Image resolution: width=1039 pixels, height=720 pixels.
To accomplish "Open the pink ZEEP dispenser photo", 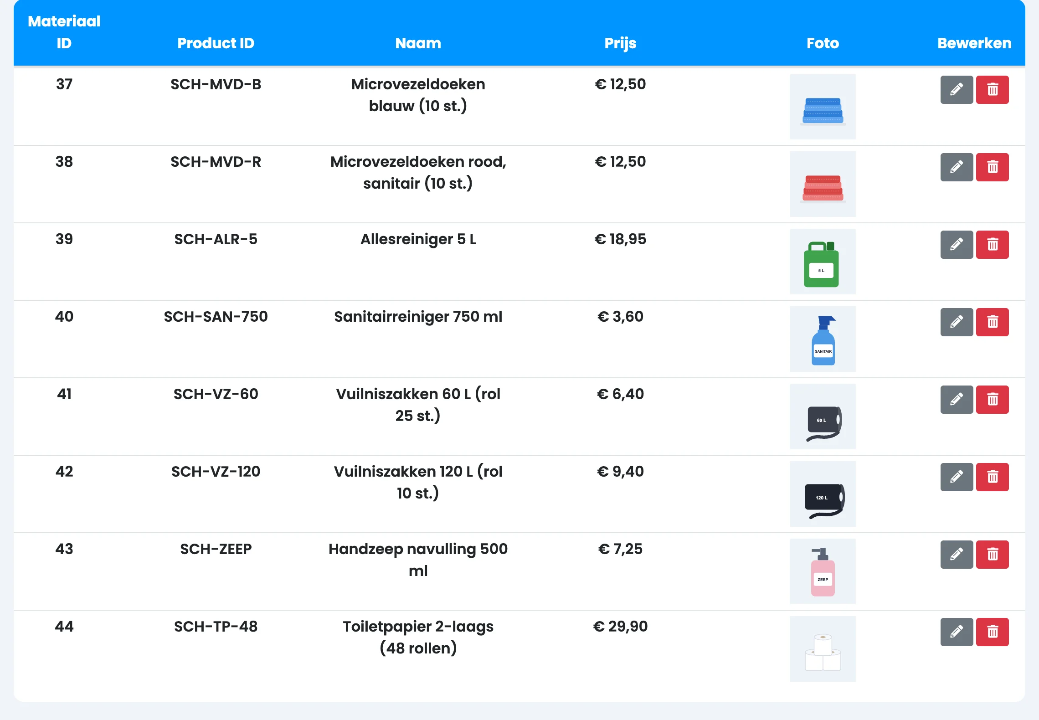I will (x=823, y=571).
